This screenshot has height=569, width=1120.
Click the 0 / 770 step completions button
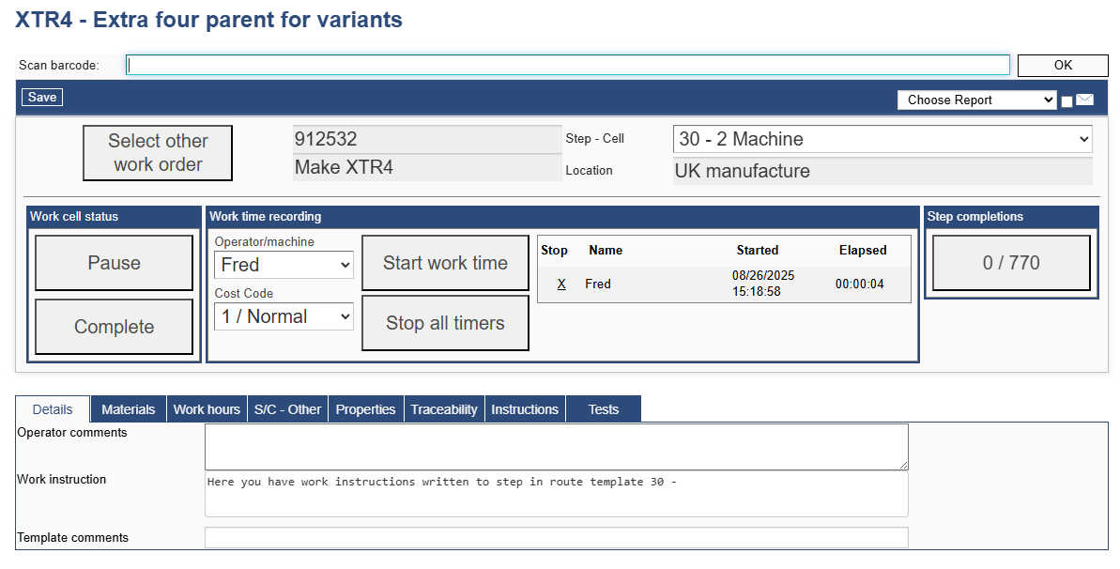pos(1011,263)
